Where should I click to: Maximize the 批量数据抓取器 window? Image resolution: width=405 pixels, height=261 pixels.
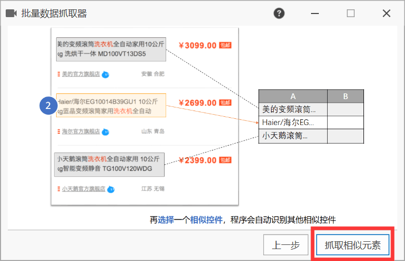[350, 13]
